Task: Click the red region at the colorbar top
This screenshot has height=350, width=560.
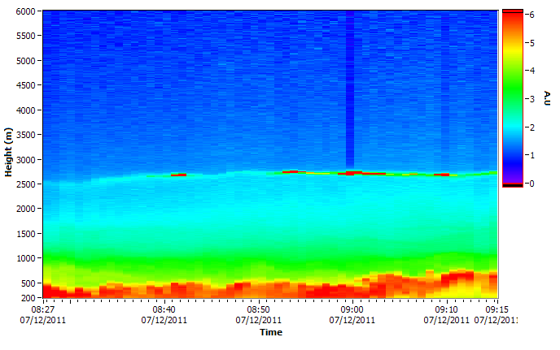Action: 511,16
